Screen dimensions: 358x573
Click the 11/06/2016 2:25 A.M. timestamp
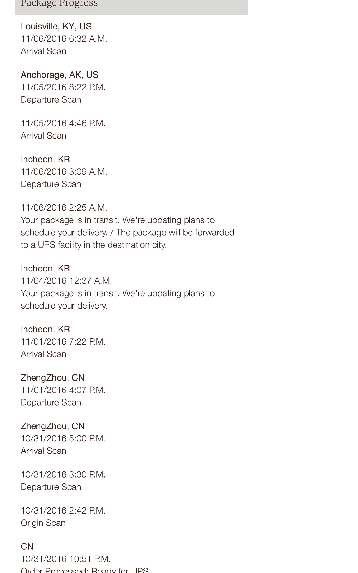pyautogui.click(x=64, y=208)
